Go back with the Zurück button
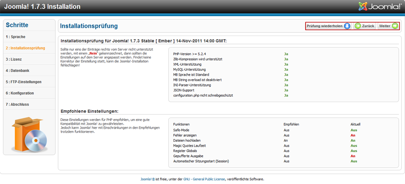Screen dimensions: 405x184 (365, 26)
